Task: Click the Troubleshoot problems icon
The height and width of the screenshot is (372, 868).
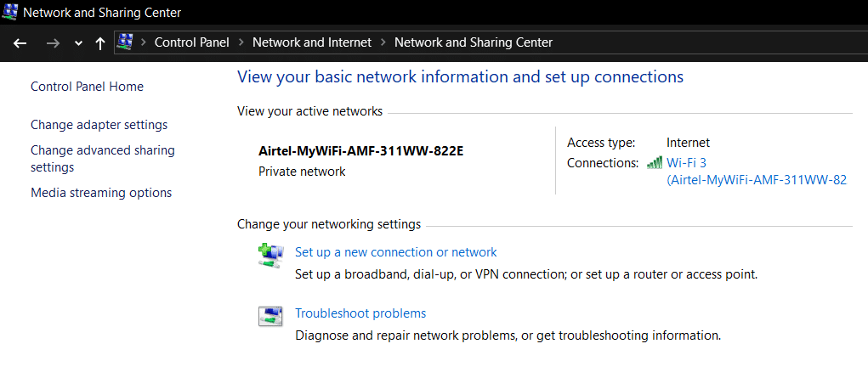Action: [270, 316]
